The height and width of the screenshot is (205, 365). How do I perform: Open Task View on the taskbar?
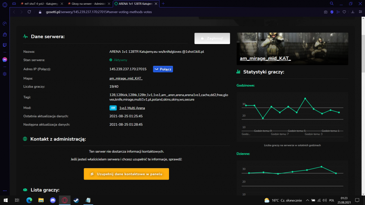(17, 200)
